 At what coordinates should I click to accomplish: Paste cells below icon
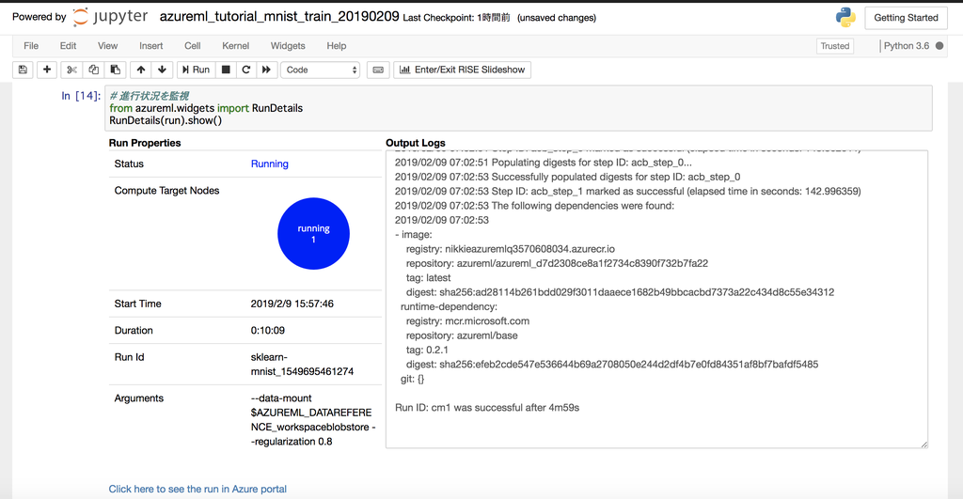click(x=115, y=70)
